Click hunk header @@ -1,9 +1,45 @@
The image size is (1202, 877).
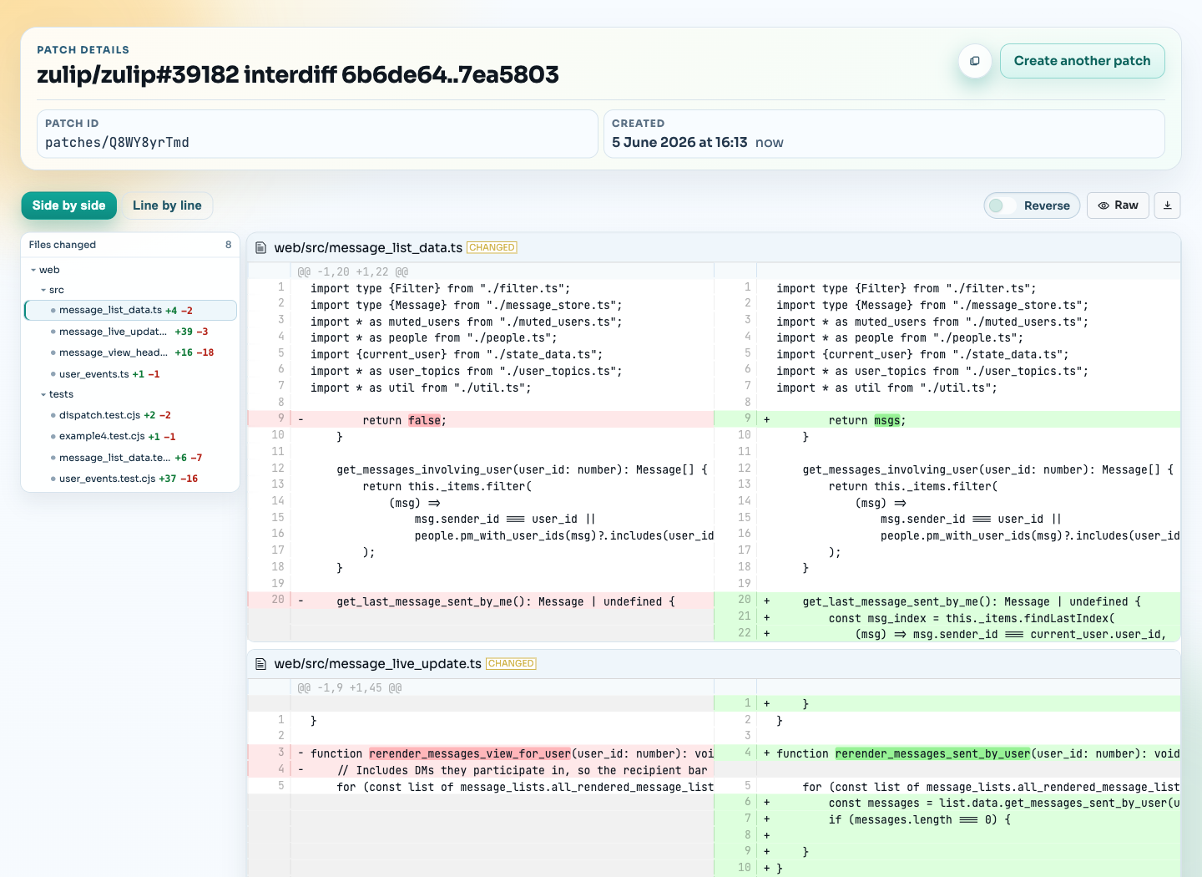pyautogui.click(x=350, y=688)
